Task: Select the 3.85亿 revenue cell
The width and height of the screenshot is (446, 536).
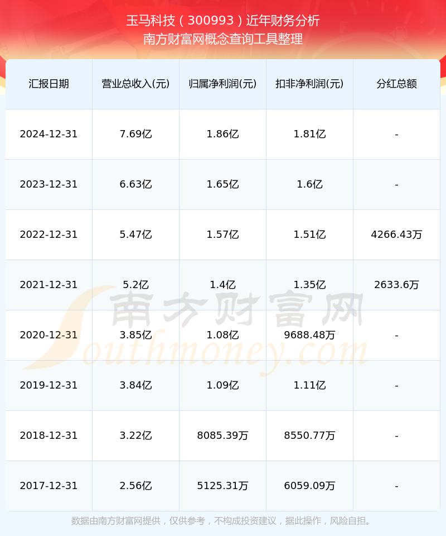Action: 136,335
